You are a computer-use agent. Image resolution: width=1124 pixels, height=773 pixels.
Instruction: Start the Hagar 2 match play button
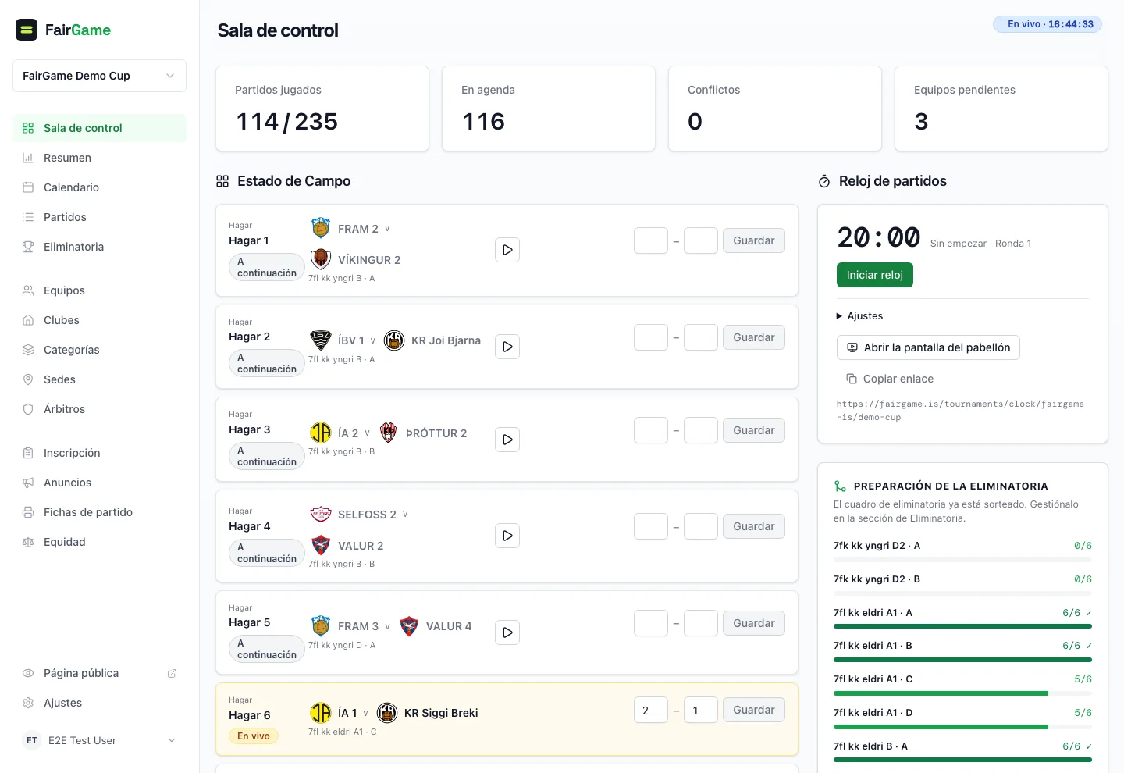point(507,347)
